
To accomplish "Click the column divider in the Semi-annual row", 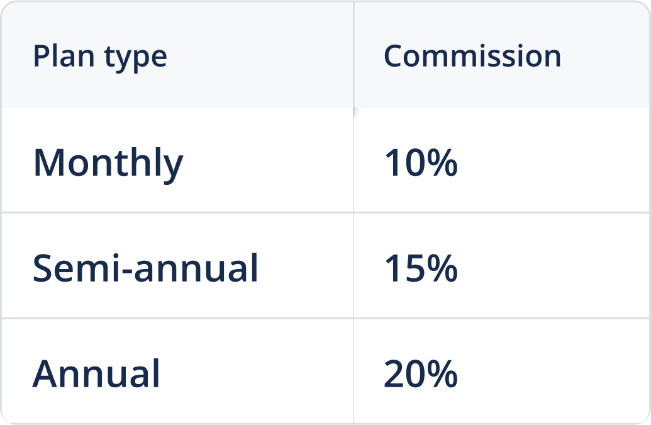I will coord(353,265).
